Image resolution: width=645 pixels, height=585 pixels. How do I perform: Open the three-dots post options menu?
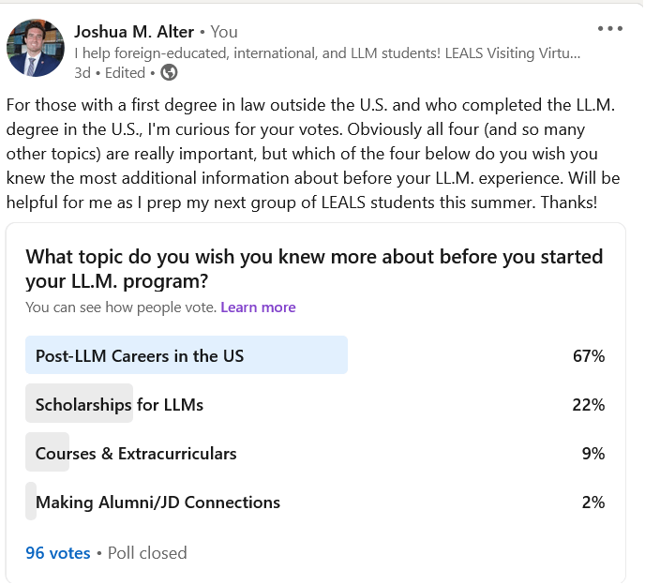pos(609,29)
